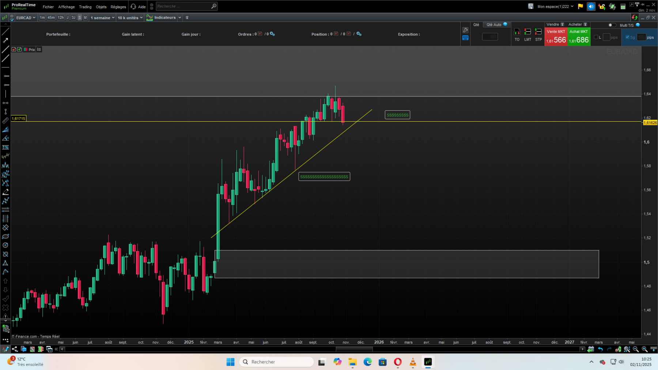Click the Achat MKT buy button

point(579,37)
